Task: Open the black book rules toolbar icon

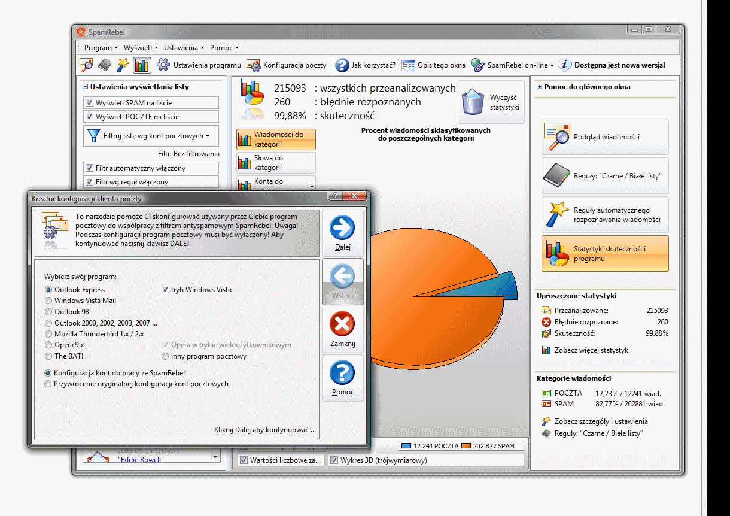Action: click(x=105, y=65)
